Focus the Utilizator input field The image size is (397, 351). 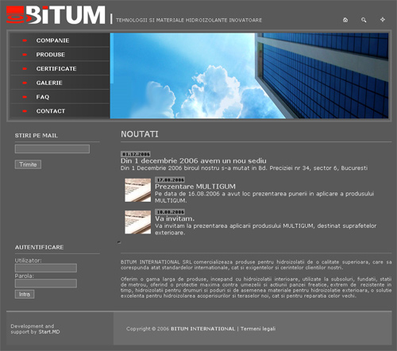coord(46,268)
